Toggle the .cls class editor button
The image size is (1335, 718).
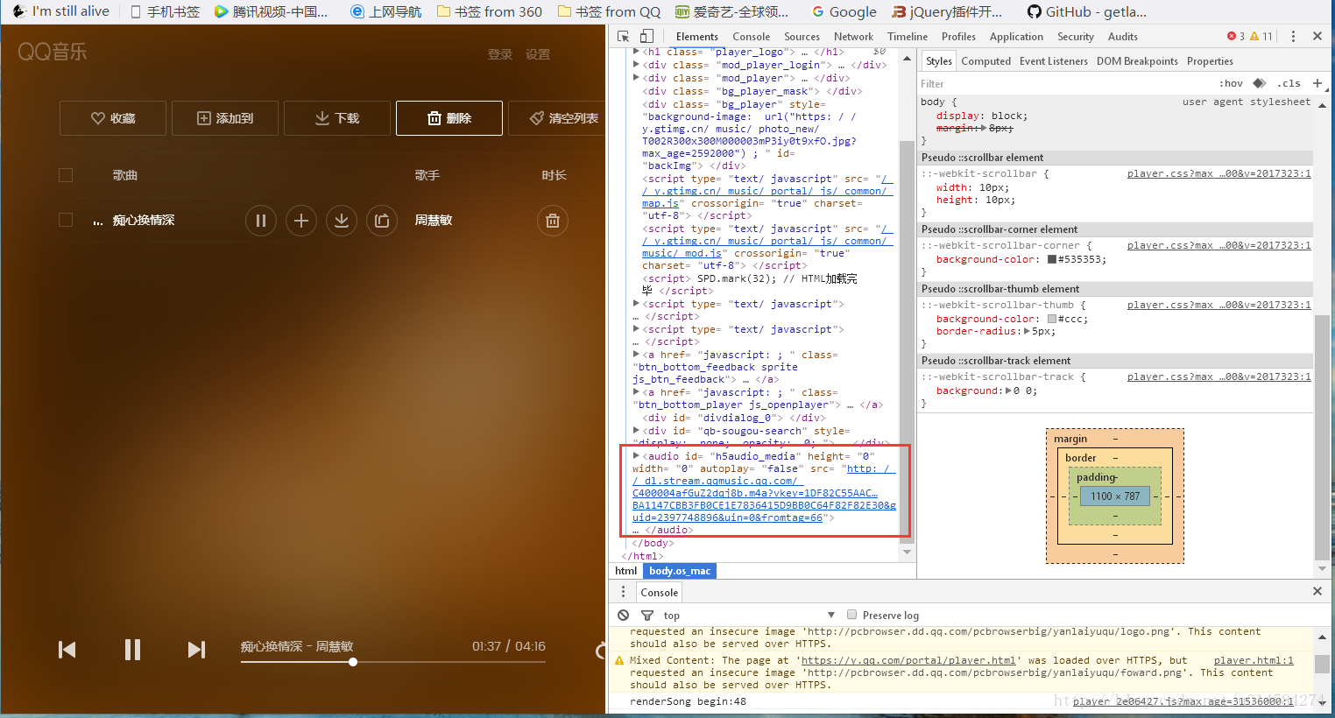coord(1289,83)
